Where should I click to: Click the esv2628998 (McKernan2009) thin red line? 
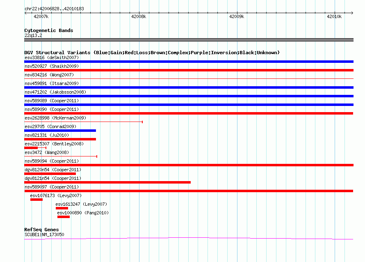tap(83, 122)
